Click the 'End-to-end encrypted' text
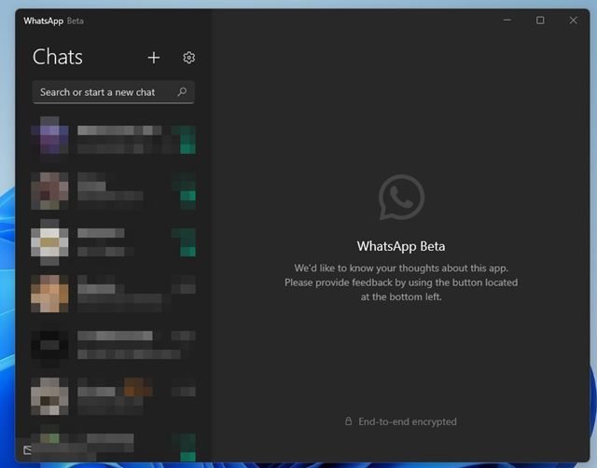Image resolution: width=597 pixels, height=468 pixels. point(407,421)
